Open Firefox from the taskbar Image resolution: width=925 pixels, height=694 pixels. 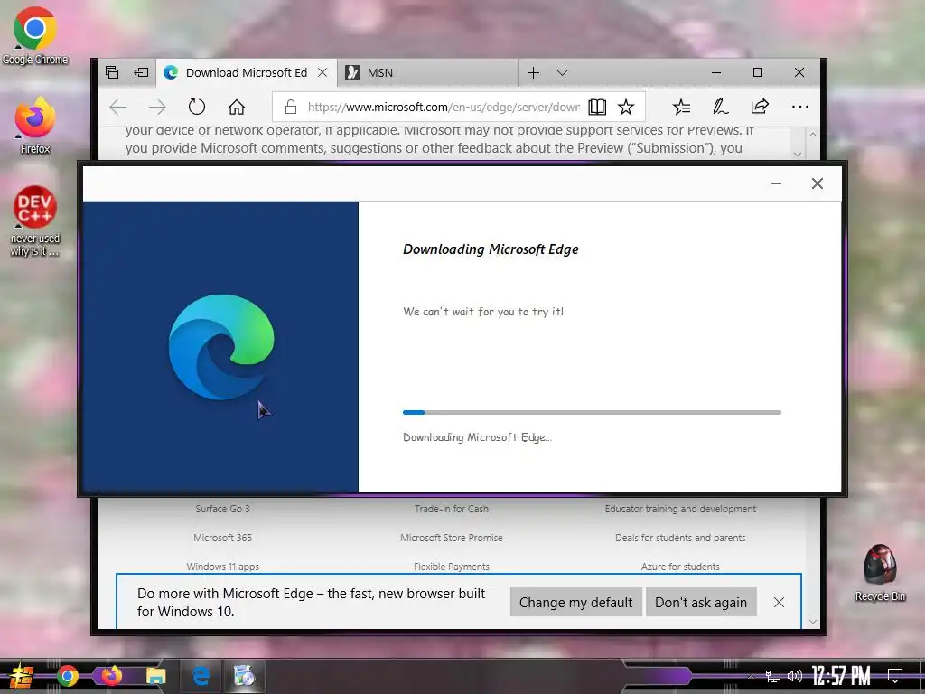(x=111, y=676)
